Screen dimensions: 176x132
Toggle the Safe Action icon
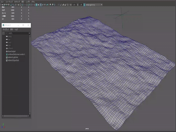29,5
